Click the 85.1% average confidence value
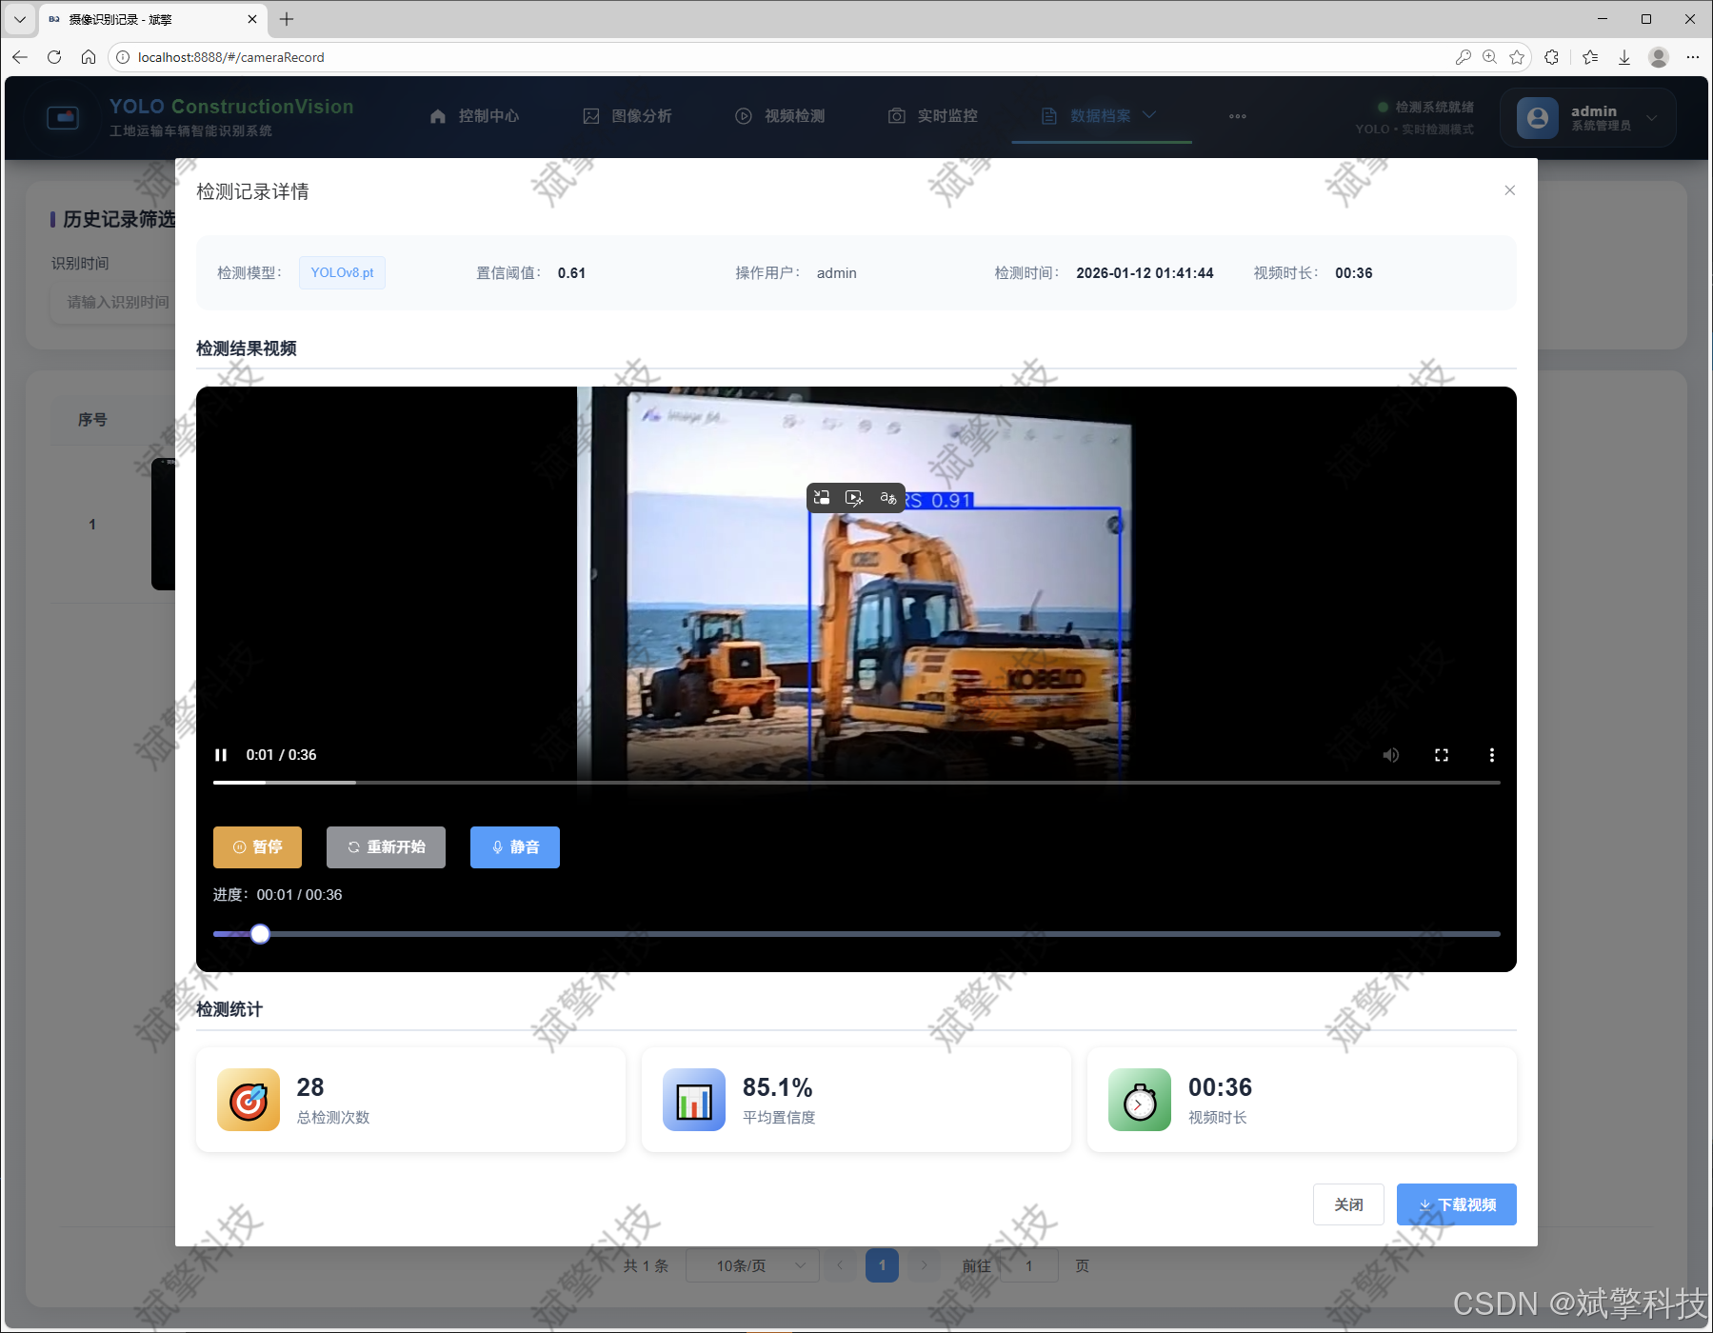 (777, 1087)
